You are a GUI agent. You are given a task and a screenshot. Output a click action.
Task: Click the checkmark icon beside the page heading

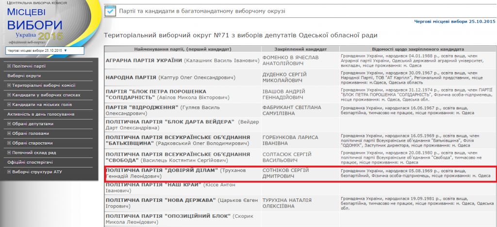(111, 10)
